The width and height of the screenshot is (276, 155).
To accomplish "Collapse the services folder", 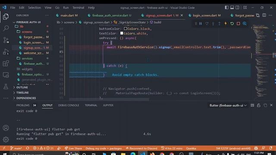I will (27, 59).
